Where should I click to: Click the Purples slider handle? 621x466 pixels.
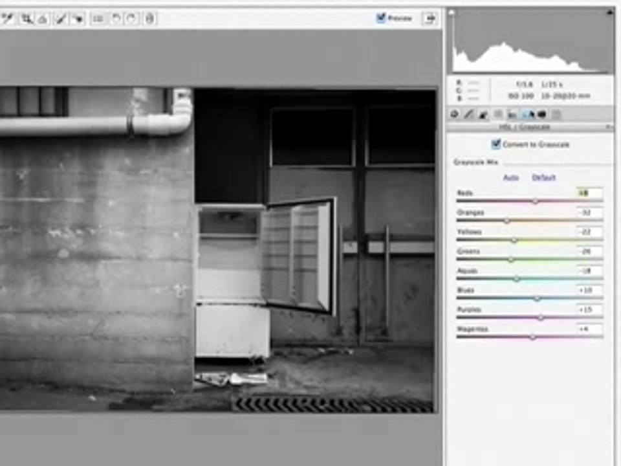pos(541,318)
